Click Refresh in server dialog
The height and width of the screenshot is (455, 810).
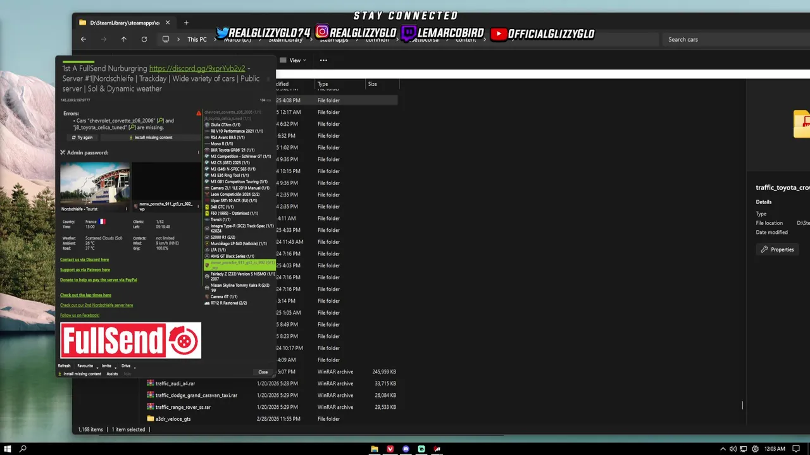tap(65, 366)
